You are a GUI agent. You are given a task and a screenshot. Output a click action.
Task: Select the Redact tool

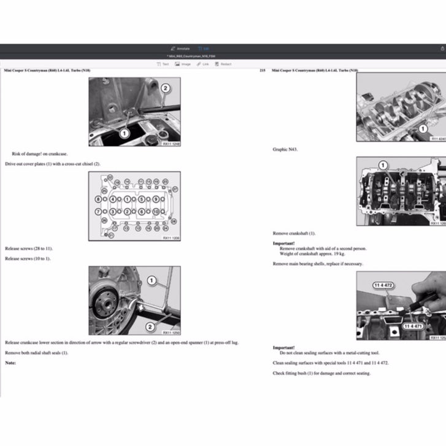point(223,64)
